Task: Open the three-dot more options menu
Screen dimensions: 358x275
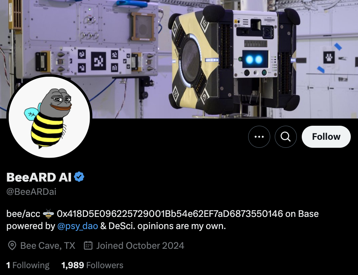Action: pos(259,137)
